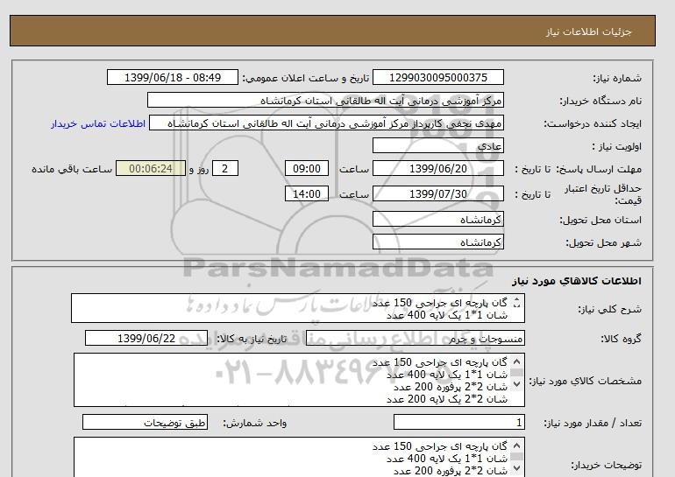Click the label شماره نیاز
This screenshot has height=477, width=675.
pyautogui.click(x=617, y=78)
